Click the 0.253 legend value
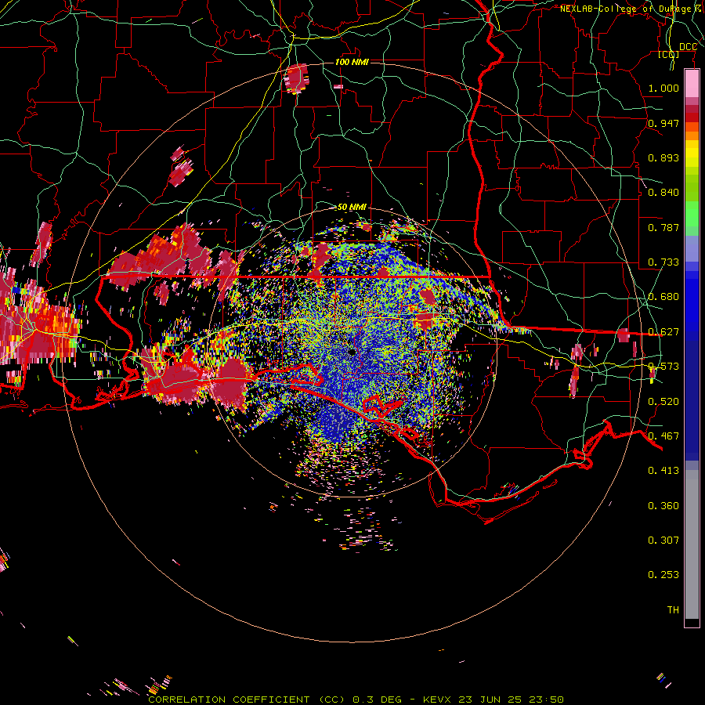Screen dimensions: 705x705 tap(663, 575)
